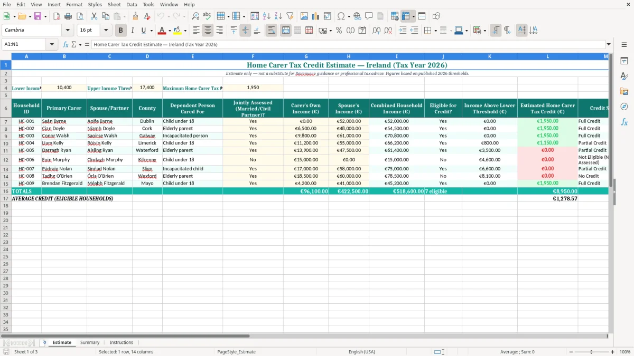The image size is (634, 356).
Task: Select the Clone Formatting paintbrush
Action: pos(136,16)
